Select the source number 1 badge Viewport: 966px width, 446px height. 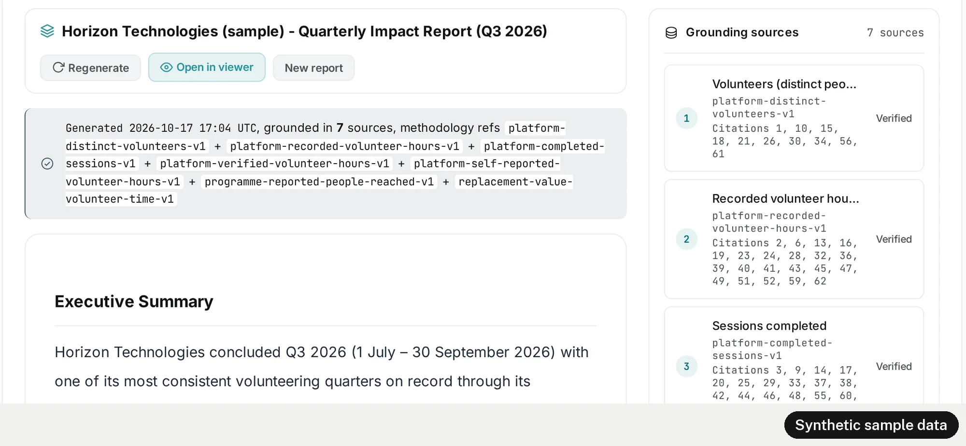pos(686,118)
